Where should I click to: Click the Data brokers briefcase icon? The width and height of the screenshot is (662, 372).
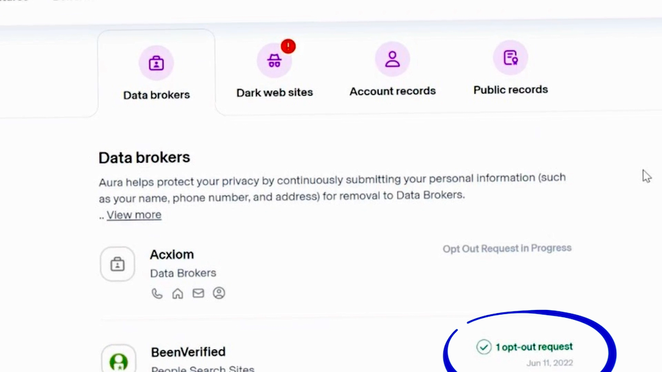(x=156, y=63)
